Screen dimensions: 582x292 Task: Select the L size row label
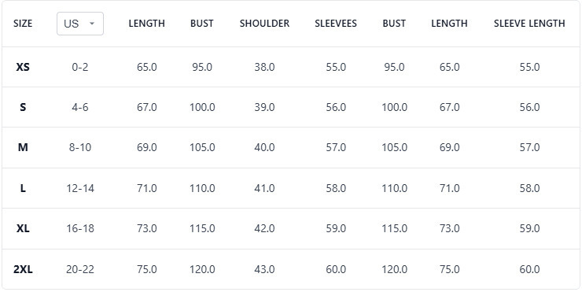coord(23,188)
